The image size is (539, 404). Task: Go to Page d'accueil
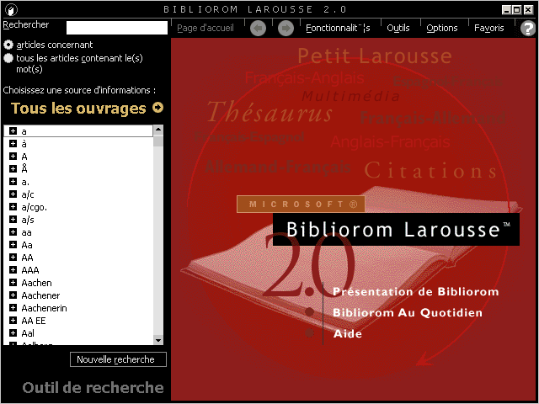click(205, 28)
